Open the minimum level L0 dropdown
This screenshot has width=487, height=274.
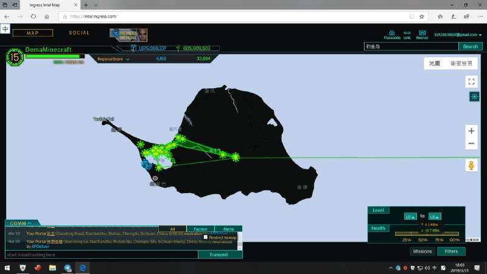pyautogui.click(x=411, y=216)
